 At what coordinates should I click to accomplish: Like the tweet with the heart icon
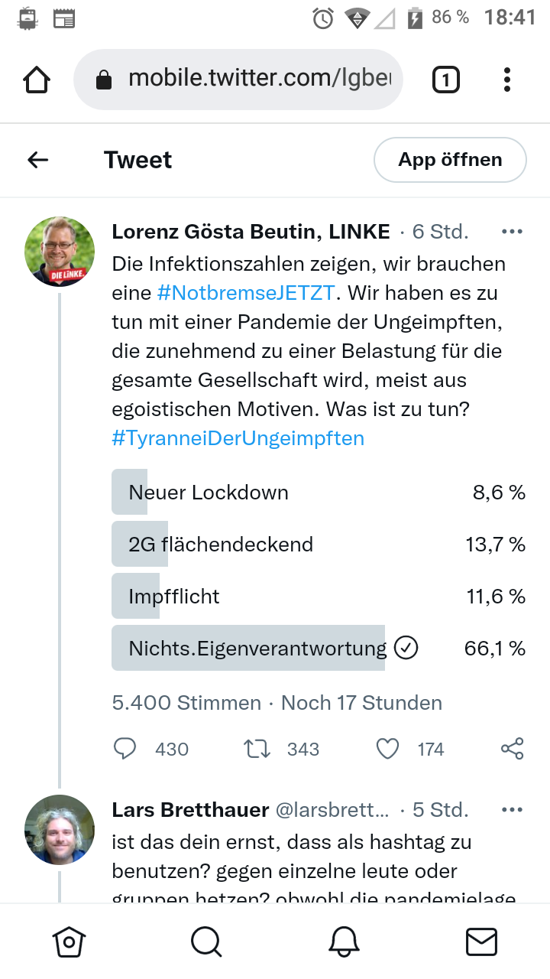(x=388, y=749)
